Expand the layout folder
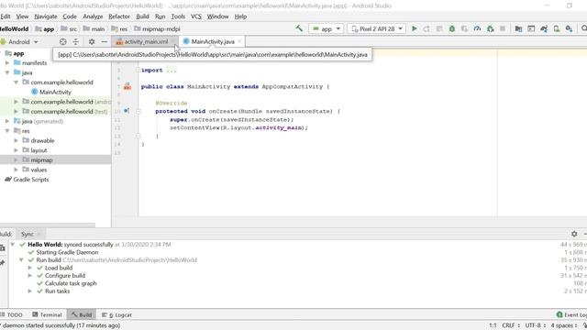Viewport: 587px width, 330px height. click(17, 150)
